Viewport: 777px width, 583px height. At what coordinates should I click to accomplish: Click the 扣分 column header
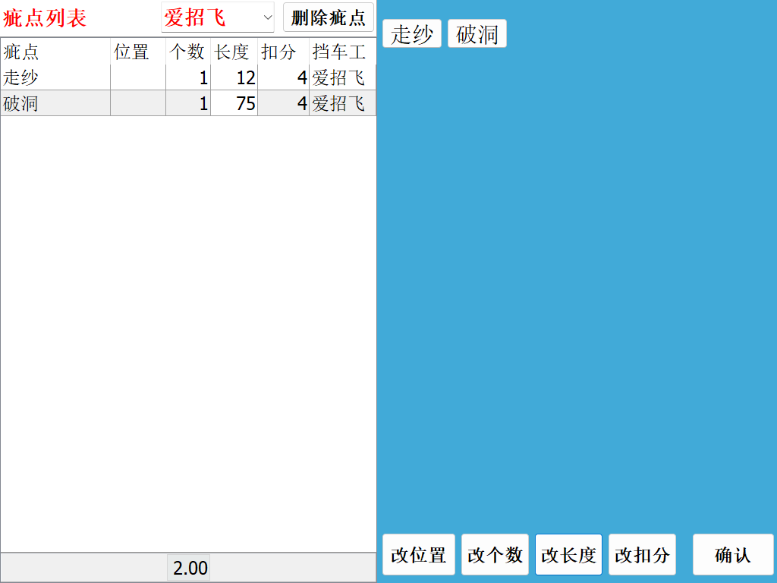click(x=281, y=52)
